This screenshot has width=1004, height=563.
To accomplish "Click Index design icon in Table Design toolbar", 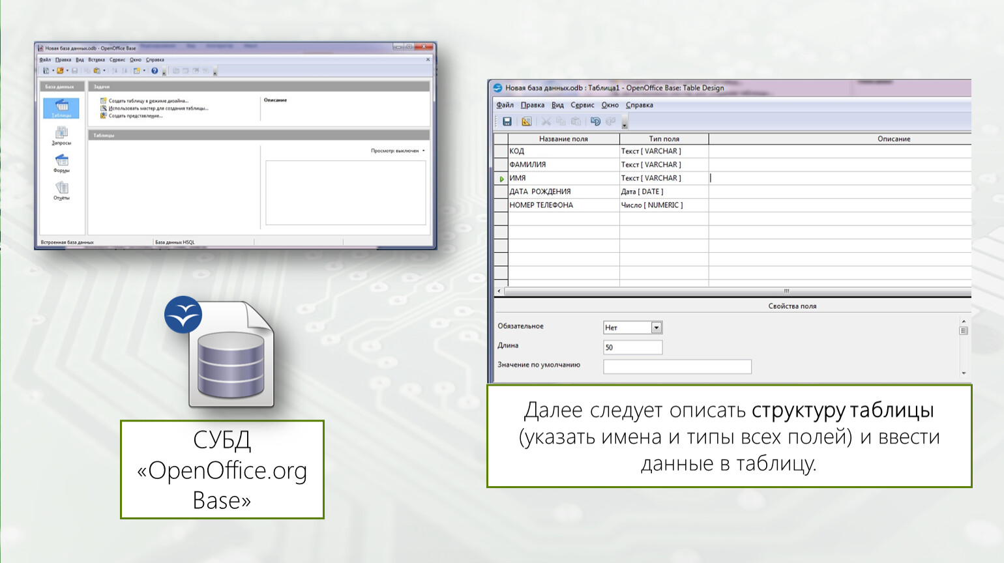I will (526, 121).
